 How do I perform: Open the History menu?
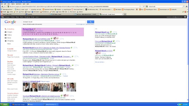13,4
